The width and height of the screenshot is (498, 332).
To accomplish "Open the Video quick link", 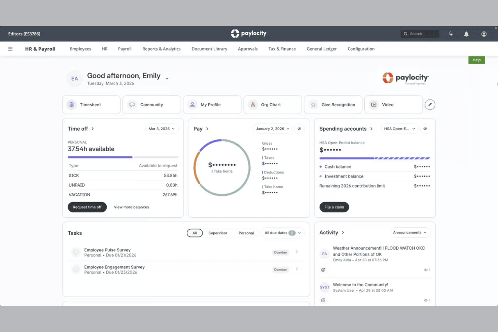I will (393, 105).
